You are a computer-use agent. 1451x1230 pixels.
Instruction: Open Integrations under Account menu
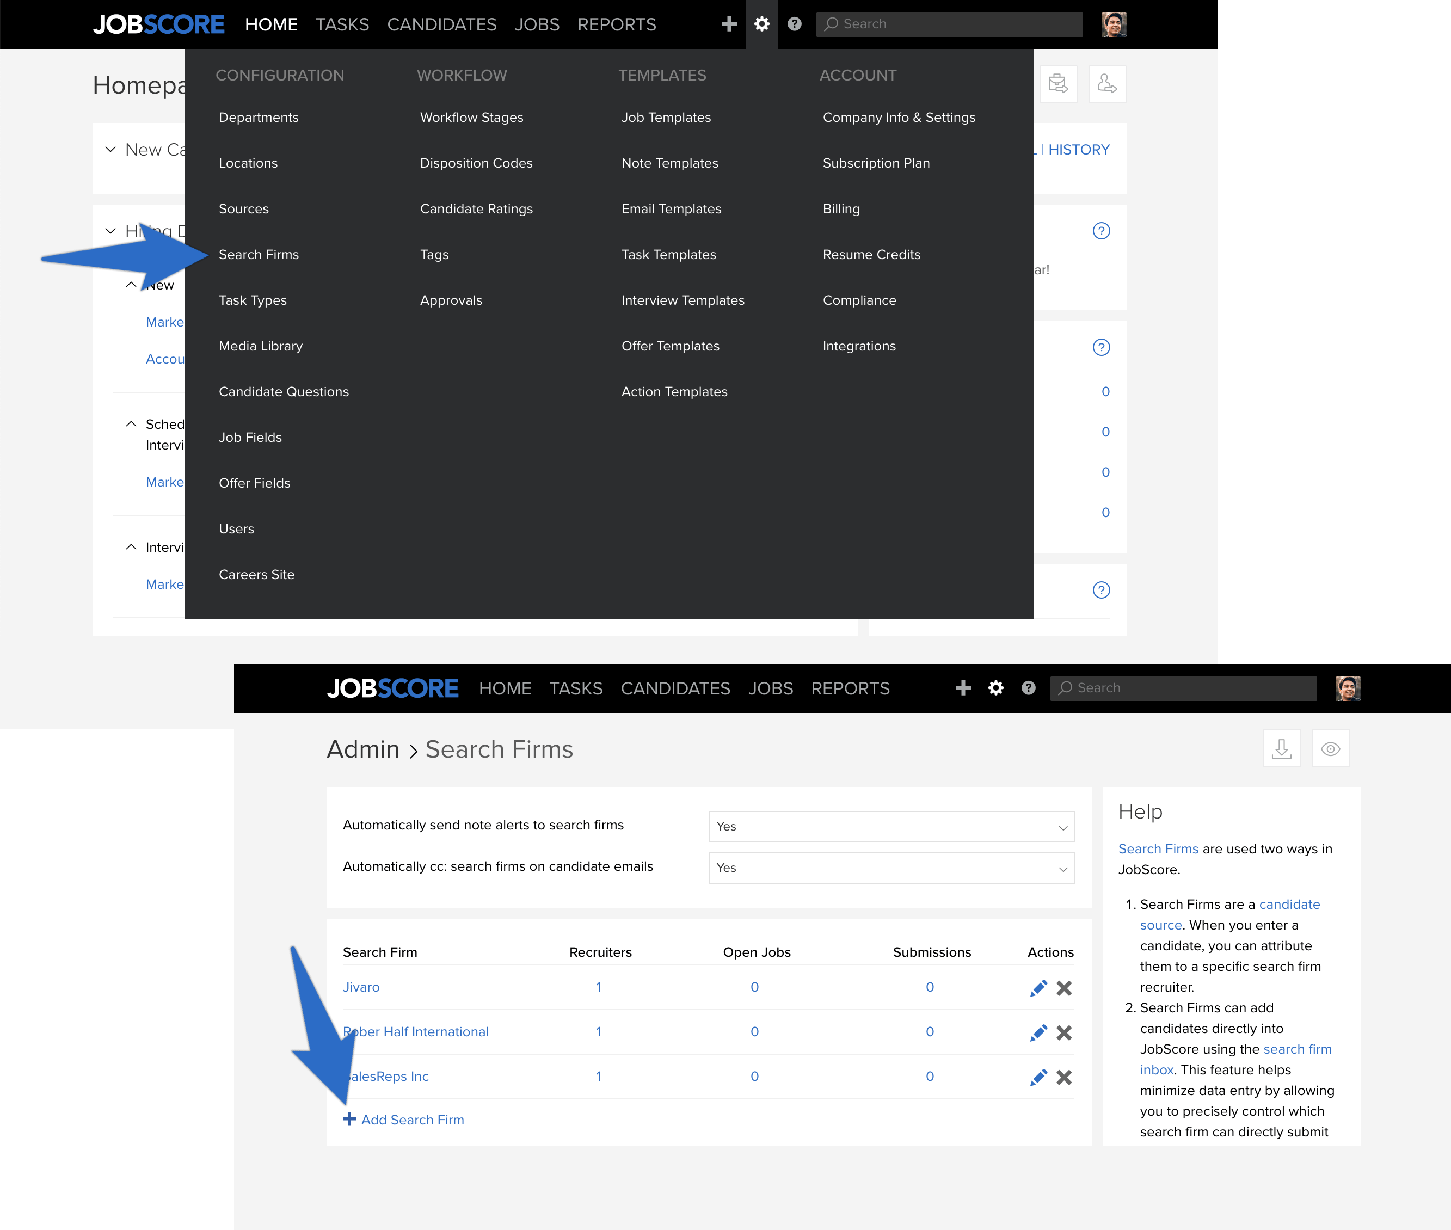tap(859, 346)
